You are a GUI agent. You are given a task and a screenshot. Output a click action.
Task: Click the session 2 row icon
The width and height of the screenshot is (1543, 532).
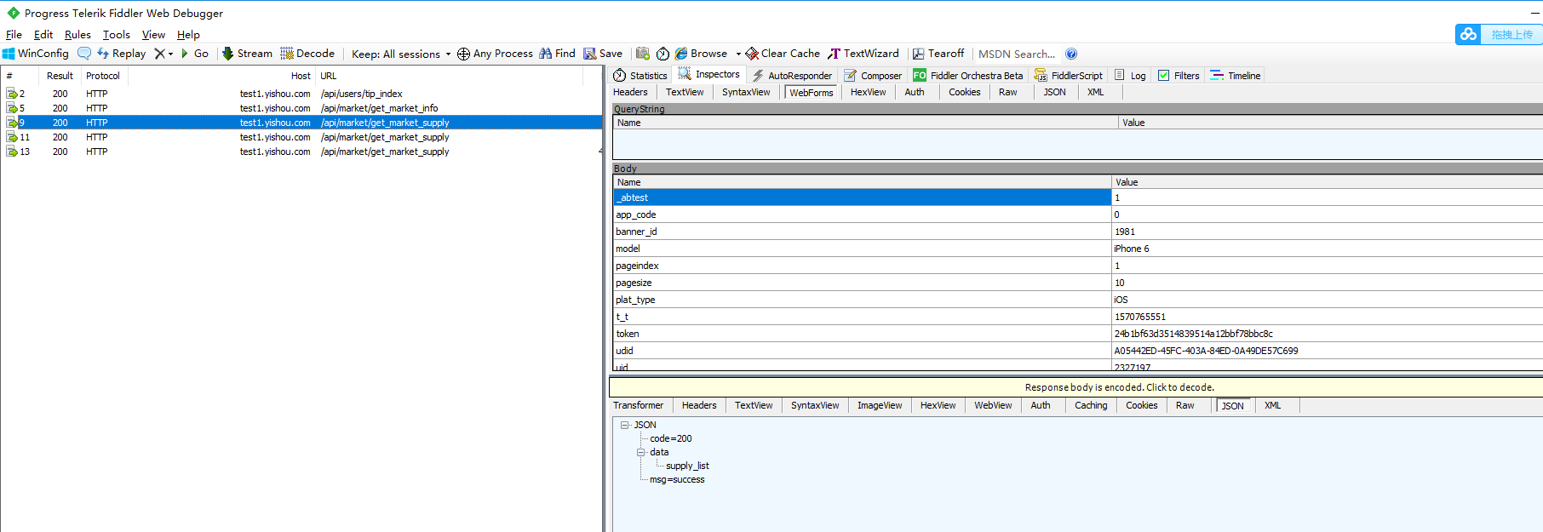click(x=12, y=94)
